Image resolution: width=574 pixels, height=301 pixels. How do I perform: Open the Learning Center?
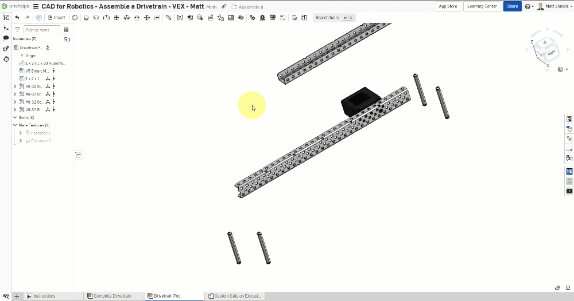[482, 6]
